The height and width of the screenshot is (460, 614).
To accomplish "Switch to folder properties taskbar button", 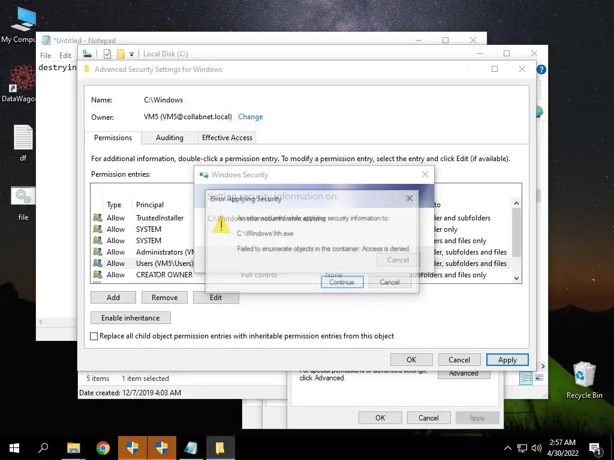I will pos(220,448).
